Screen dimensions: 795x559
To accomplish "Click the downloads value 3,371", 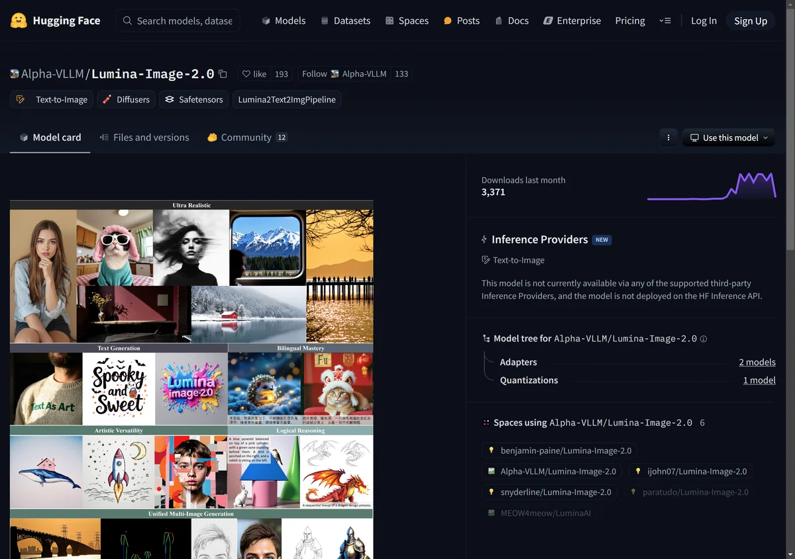I will 494,192.
